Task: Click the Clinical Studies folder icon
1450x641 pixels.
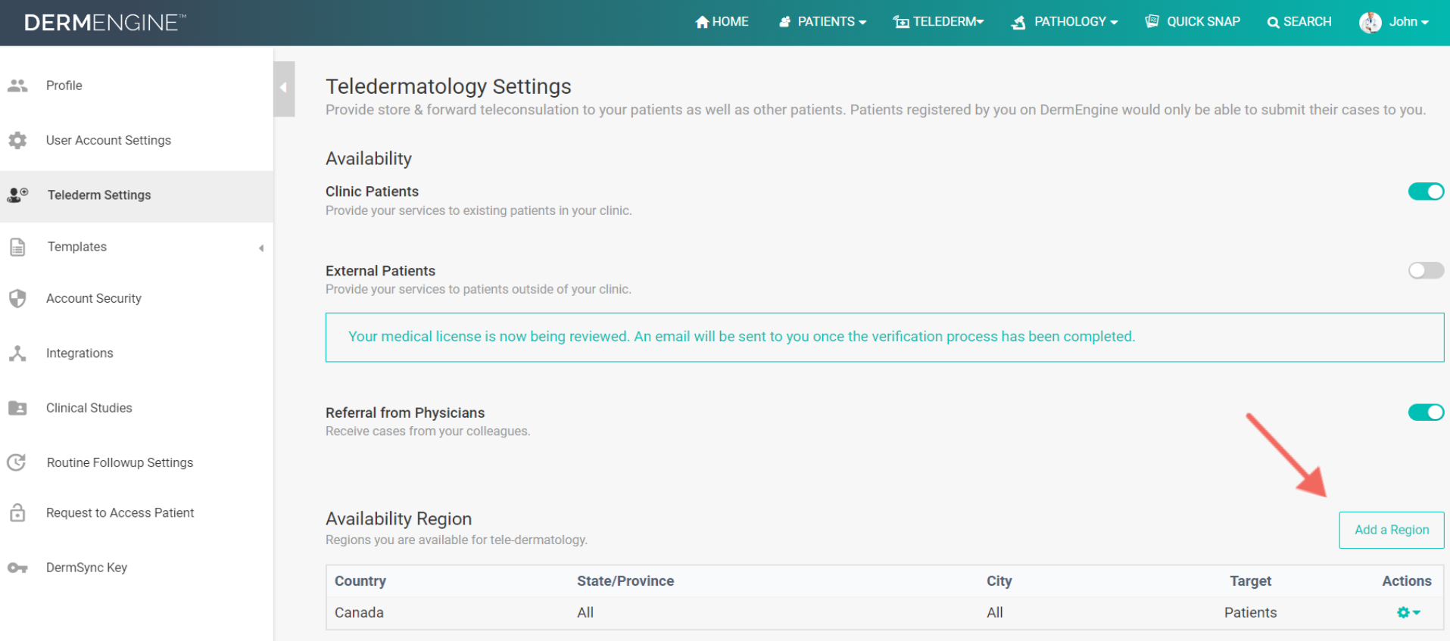Action: (17, 408)
